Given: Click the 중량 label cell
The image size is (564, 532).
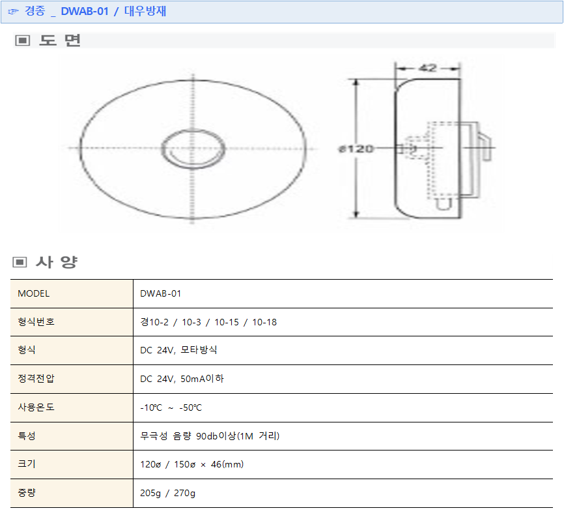Looking at the screenshot, I should pyautogui.click(x=72, y=493).
